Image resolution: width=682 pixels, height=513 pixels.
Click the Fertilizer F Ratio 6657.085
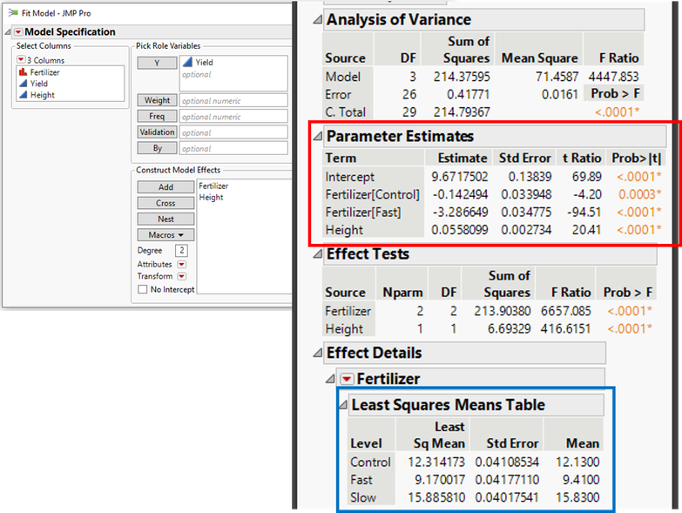(566, 311)
